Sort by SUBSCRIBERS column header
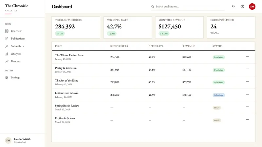The width and height of the screenshot is (262, 147). 119,46
